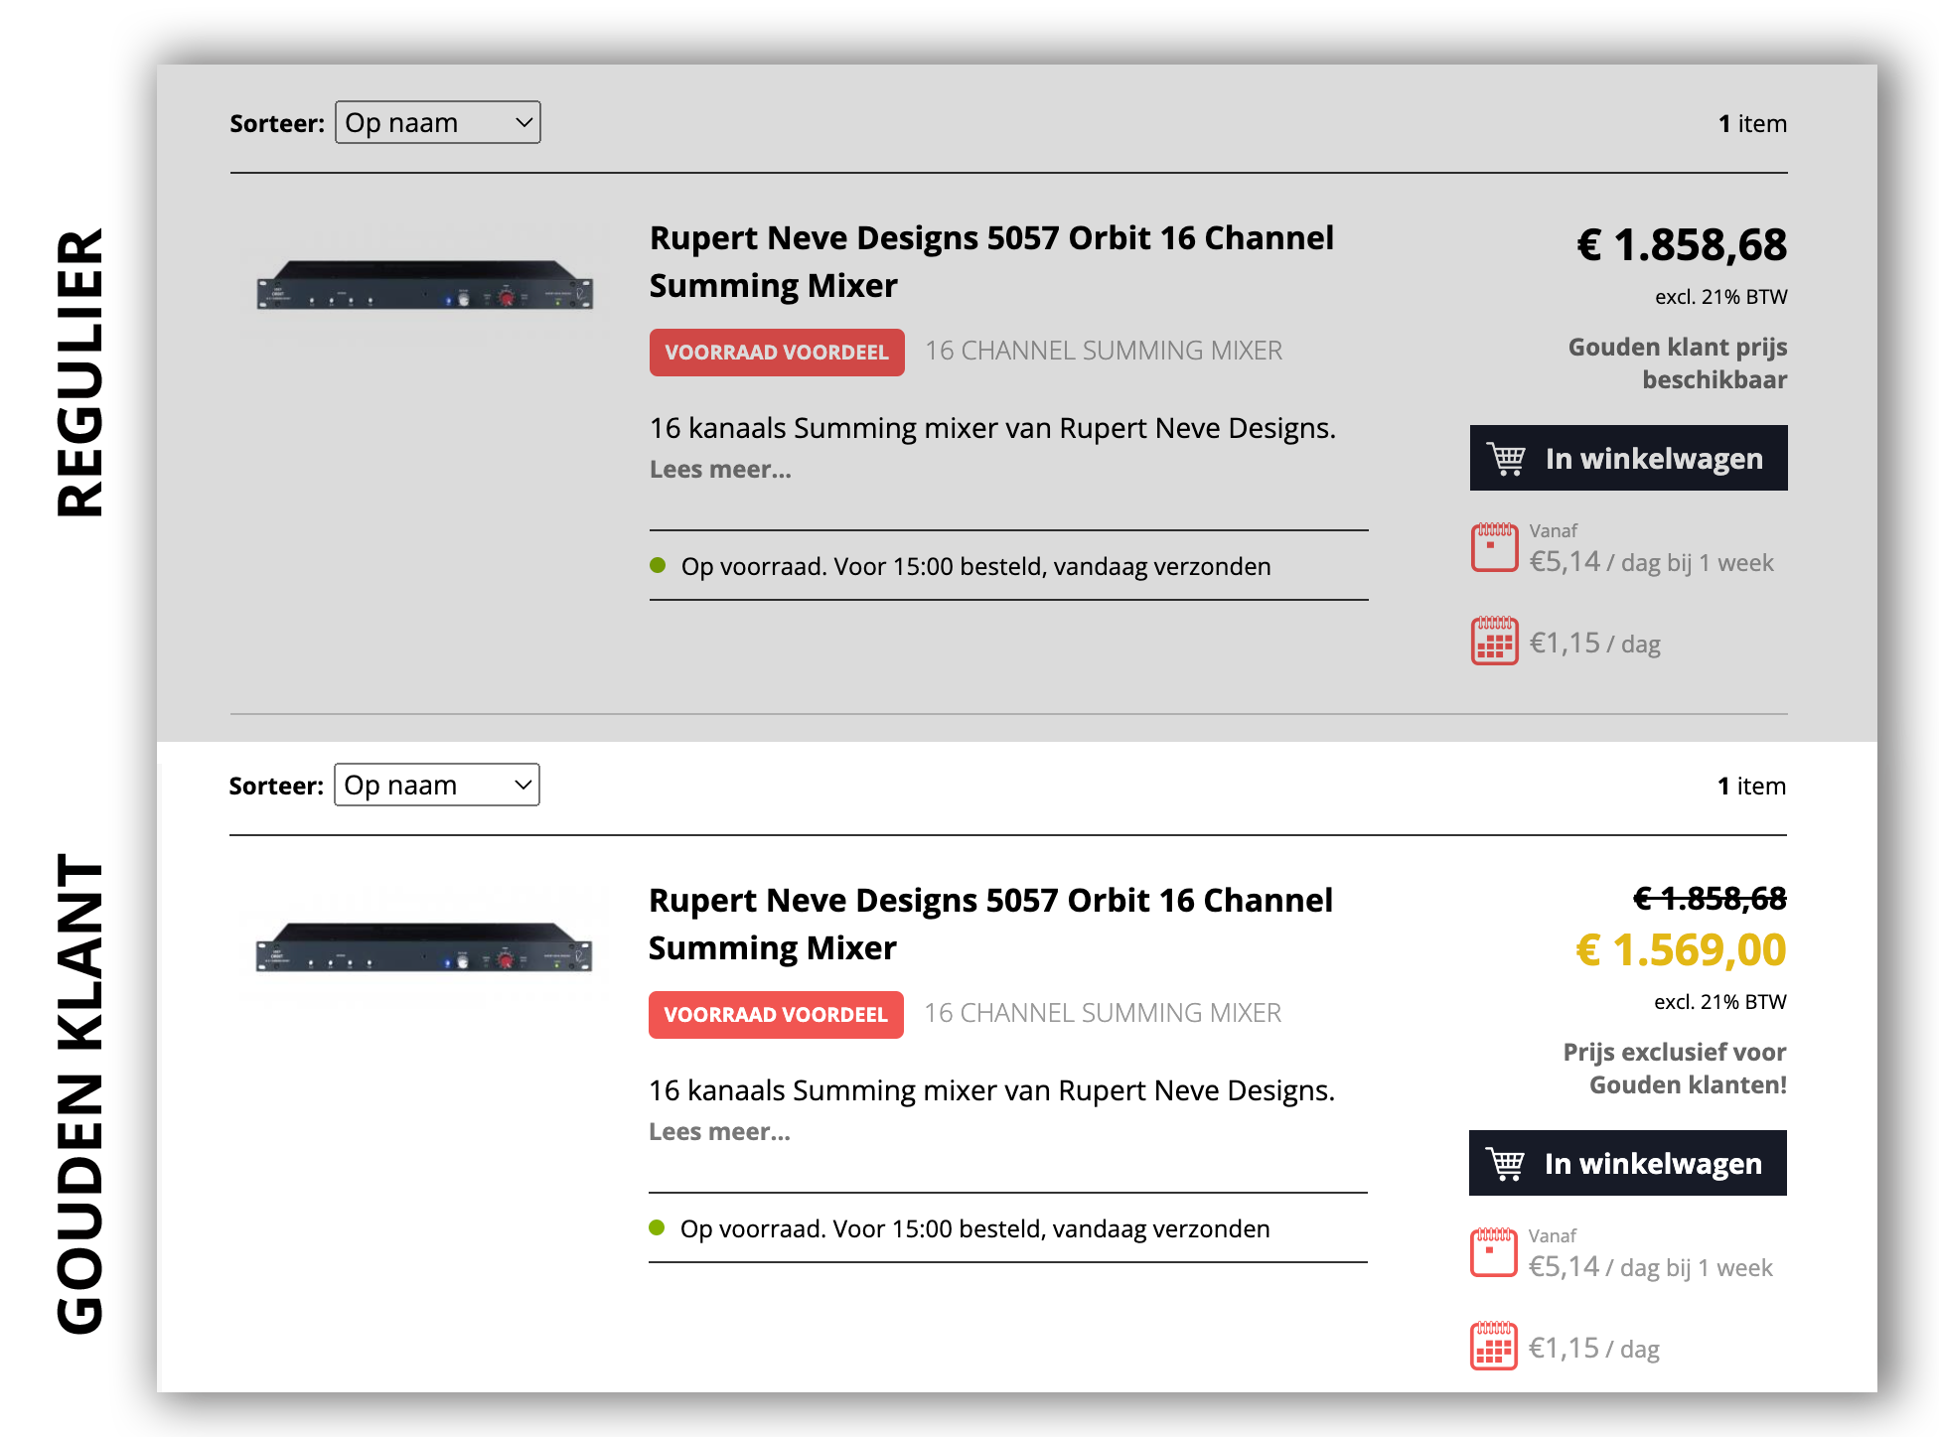Click 'Lees meer...' in the top listing
This screenshot has width=1939, height=1437.
(x=720, y=470)
